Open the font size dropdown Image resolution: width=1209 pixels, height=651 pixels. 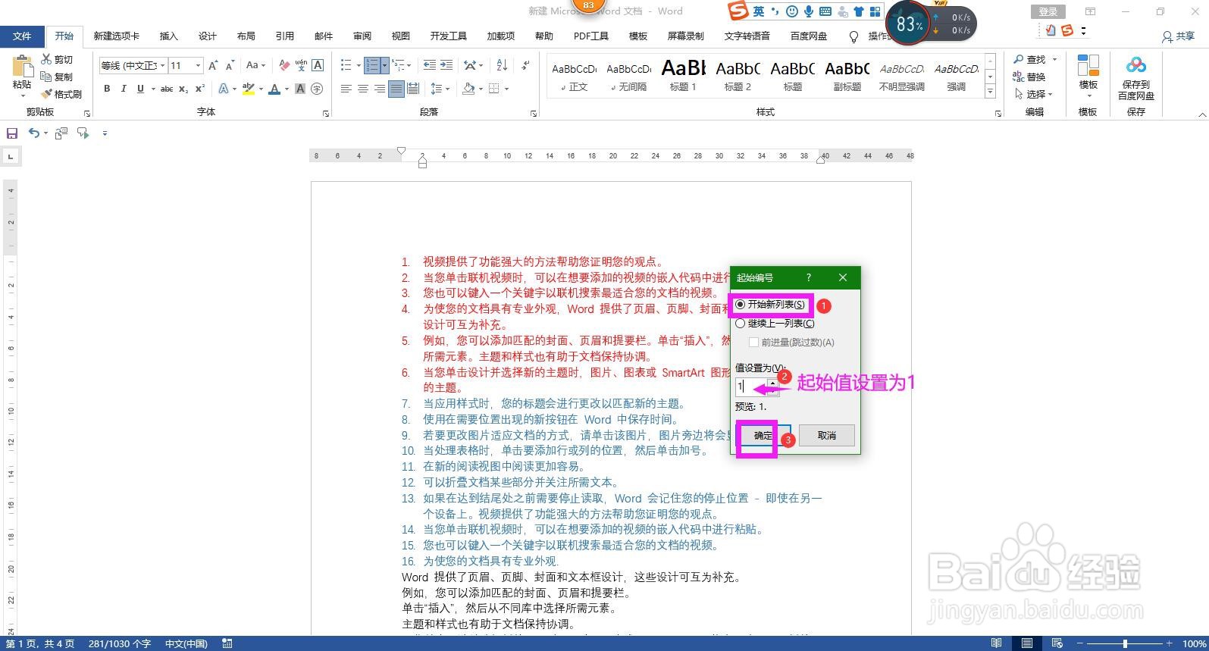click(198, 65)
